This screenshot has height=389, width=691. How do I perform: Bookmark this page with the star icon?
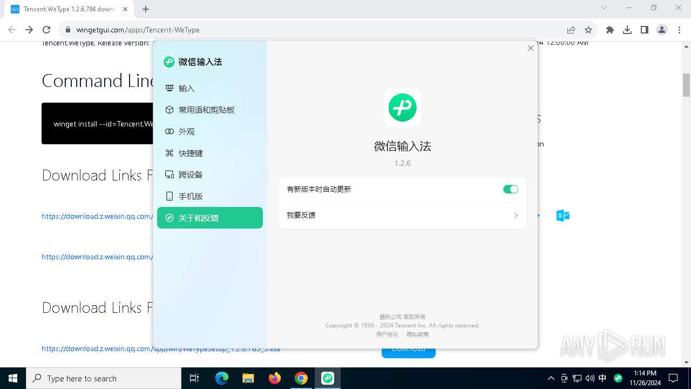click(588, 30)
